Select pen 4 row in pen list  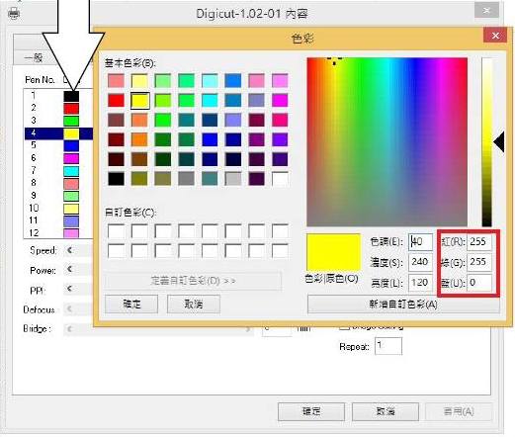tap(58, 133)
